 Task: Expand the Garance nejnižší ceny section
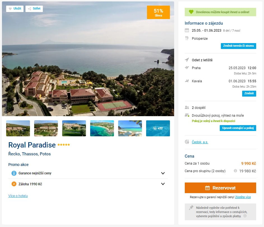163,173
